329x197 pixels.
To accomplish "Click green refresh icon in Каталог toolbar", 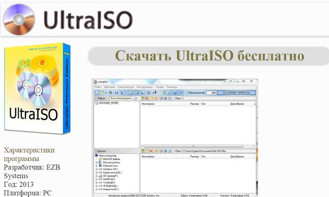I will pyautogui.click(x=170, y=151).
